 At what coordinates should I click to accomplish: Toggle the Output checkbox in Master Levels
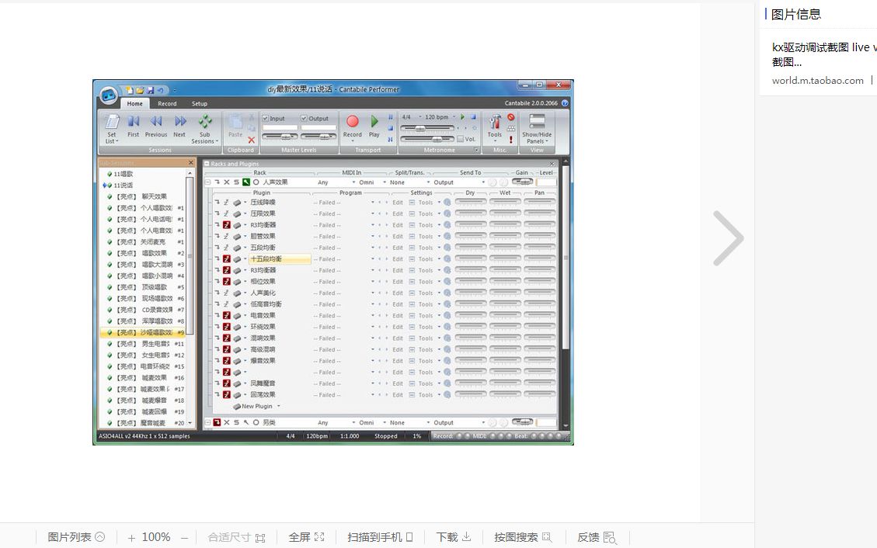click(304, 118)
